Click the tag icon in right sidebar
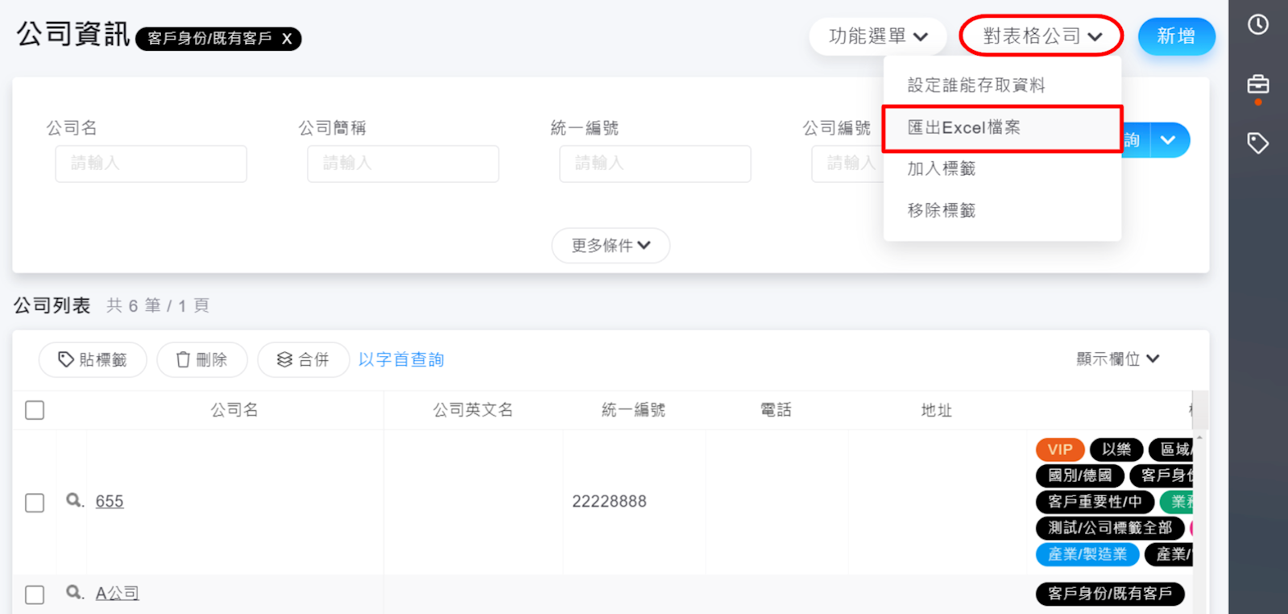Image resolution: width=1288 pixels, height=614 pixels. pos(1257,143)
